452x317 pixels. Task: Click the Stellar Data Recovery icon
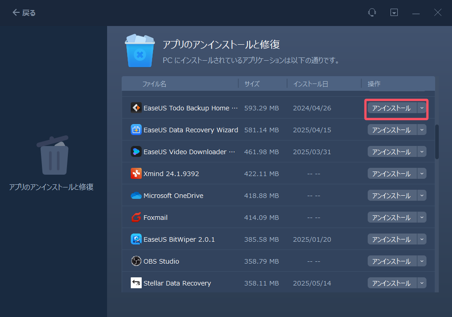click(136, 283)
